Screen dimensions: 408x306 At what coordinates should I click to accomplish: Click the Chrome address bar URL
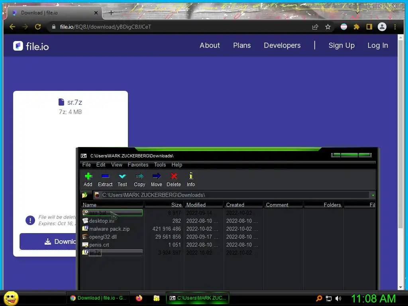click(x=105, y=27)
